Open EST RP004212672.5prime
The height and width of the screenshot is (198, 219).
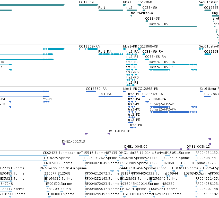coord(102,173)
